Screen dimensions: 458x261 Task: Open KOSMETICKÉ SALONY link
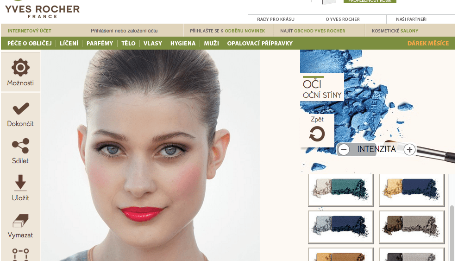click(395, 31)
